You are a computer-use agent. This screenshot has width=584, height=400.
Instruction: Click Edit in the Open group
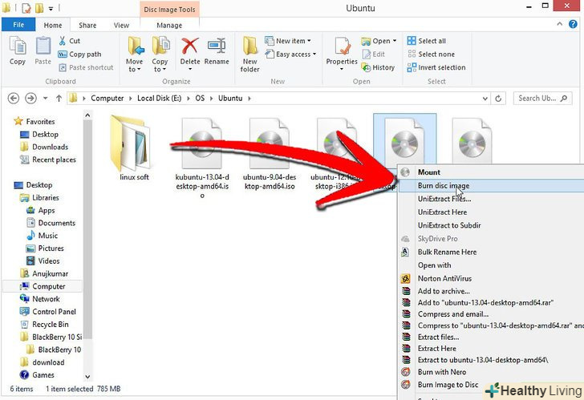[x=374, y=55]
